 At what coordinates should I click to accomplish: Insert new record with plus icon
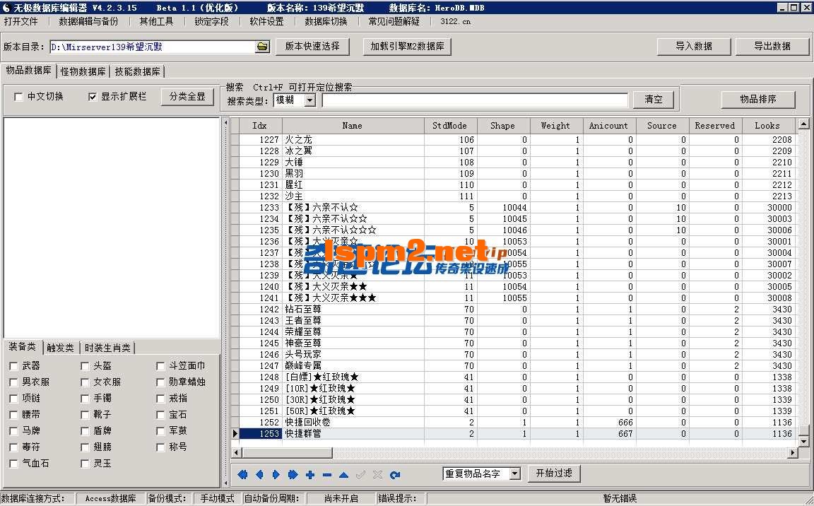310,475
